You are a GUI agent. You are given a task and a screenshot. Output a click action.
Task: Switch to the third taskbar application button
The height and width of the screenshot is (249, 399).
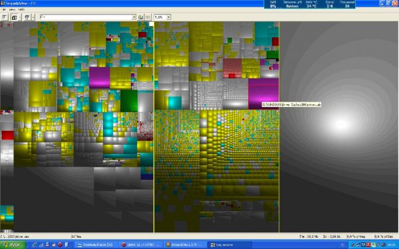(x=186, y=244)
